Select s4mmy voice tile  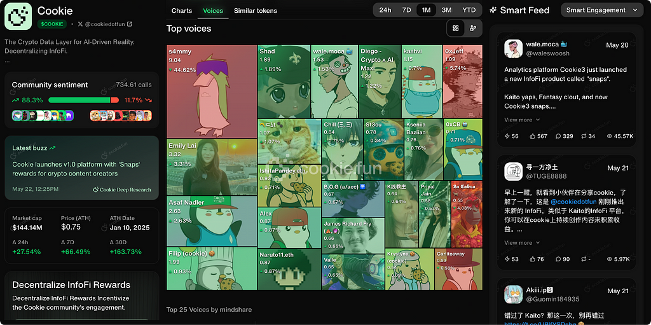pyautogui.click(x=212, y=92)
